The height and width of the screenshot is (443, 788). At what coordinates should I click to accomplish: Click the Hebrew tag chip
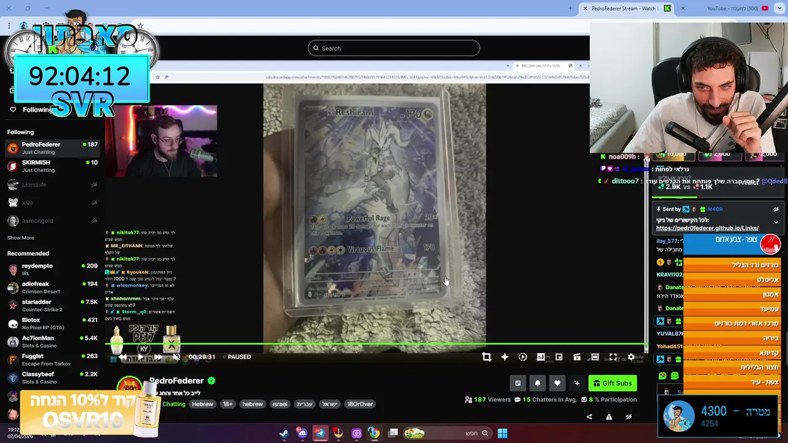[x=202, y=404]
